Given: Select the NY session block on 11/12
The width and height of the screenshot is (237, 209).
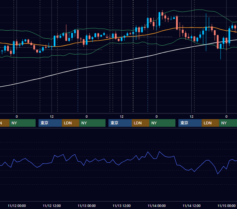Looking at the screenshot, I should (22, 123).
